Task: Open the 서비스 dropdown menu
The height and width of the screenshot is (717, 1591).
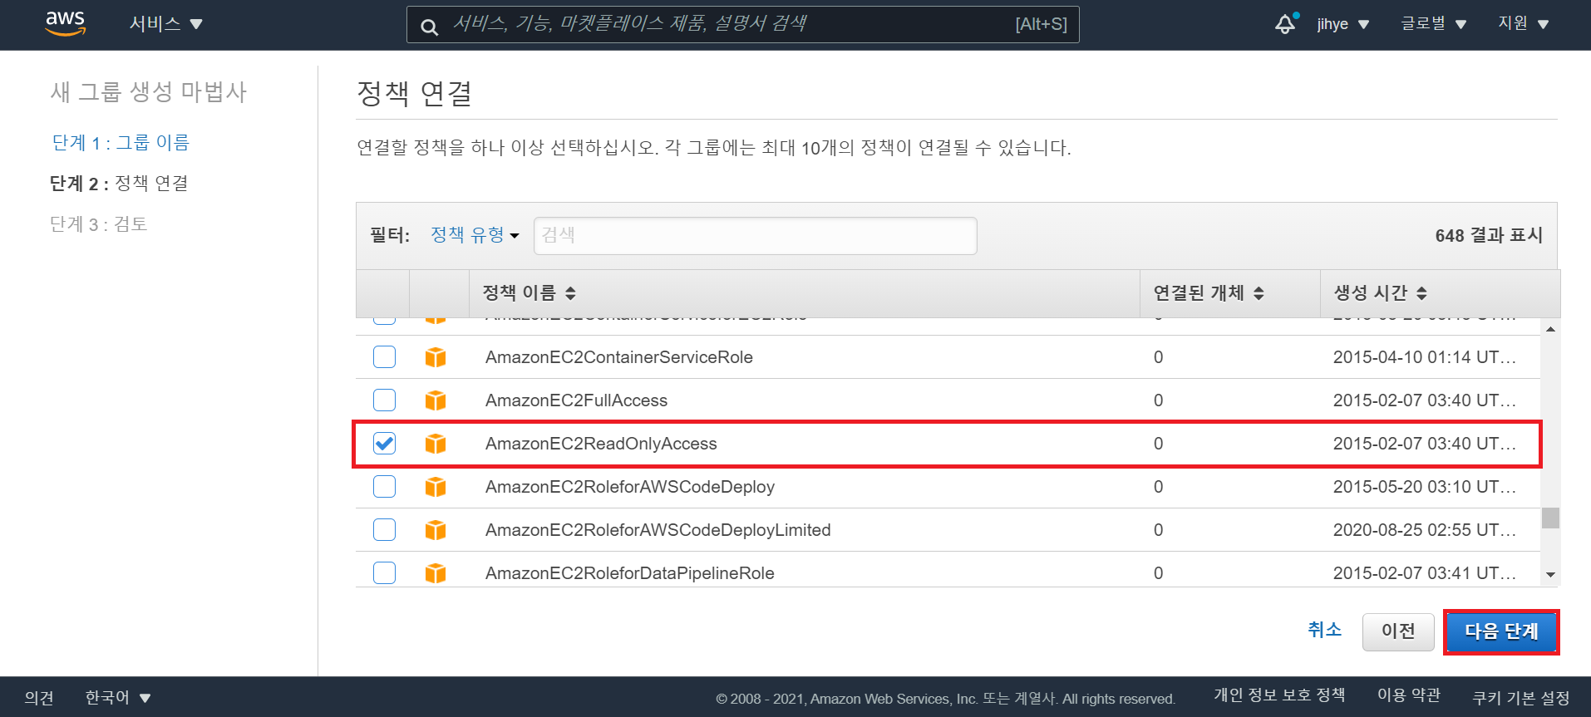Action: pos(165,23)
